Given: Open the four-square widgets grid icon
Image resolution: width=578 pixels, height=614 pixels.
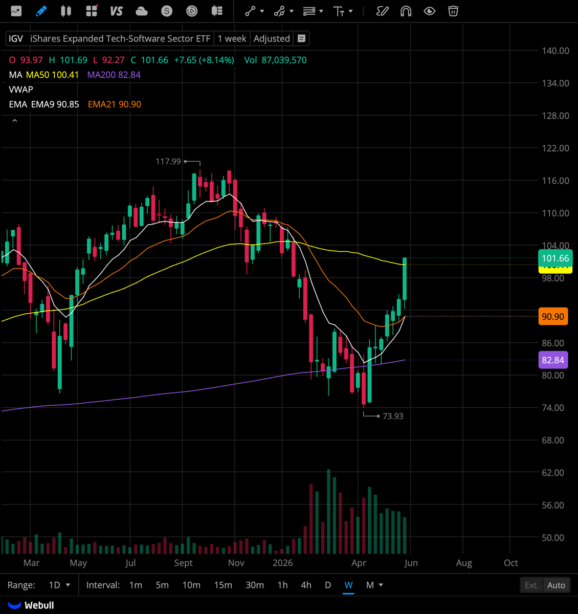Looking at the screenshot, I should [x=92, y=11].
